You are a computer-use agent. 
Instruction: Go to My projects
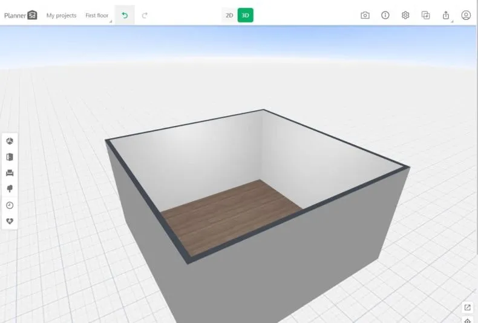point(61,15)
